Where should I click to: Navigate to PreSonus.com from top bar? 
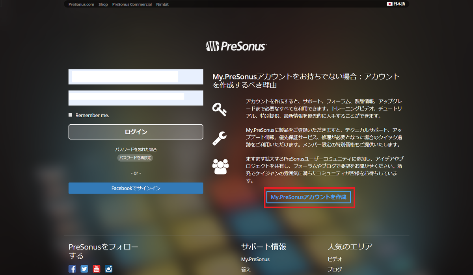click(81, 4)
